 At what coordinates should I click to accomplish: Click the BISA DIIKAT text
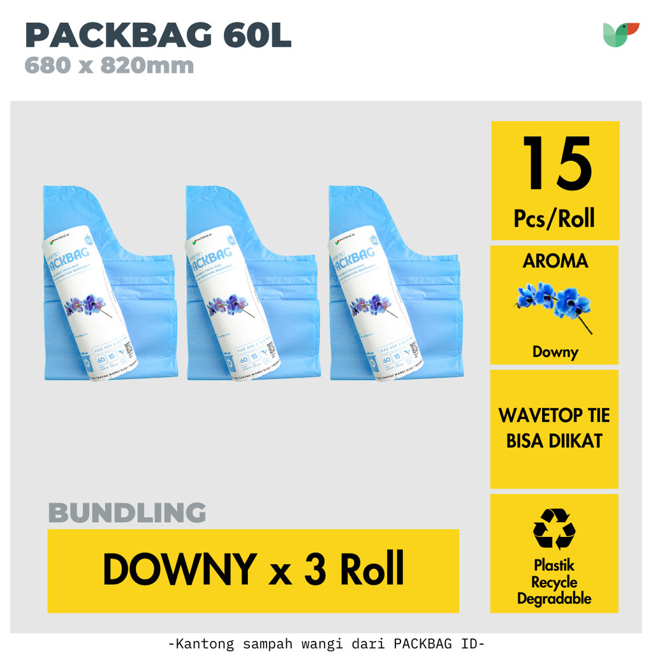[x=554, y=441]
